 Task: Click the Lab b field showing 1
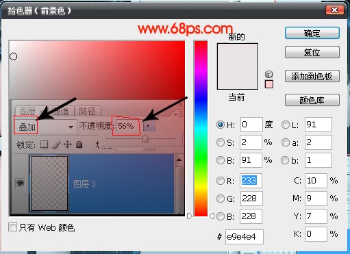(318, 160)
